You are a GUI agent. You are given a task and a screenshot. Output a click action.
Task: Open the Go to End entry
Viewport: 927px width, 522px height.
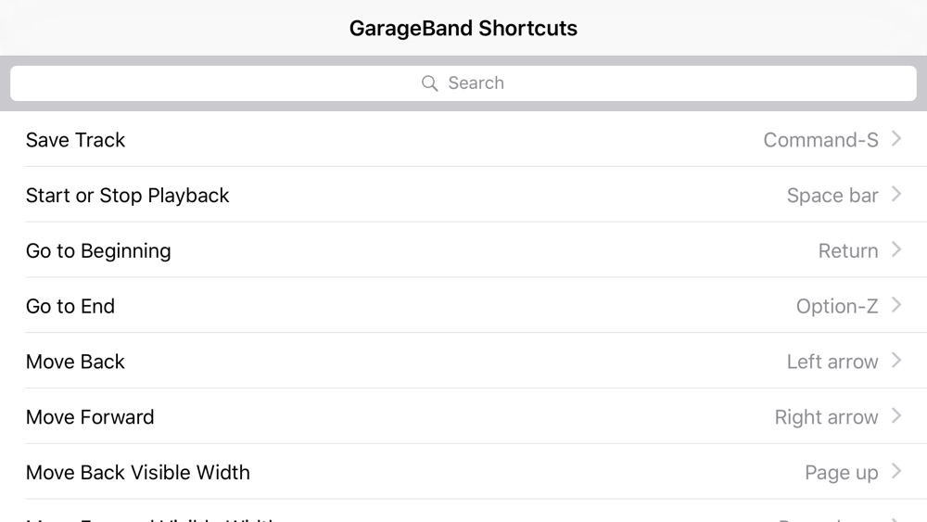(70, 307)
